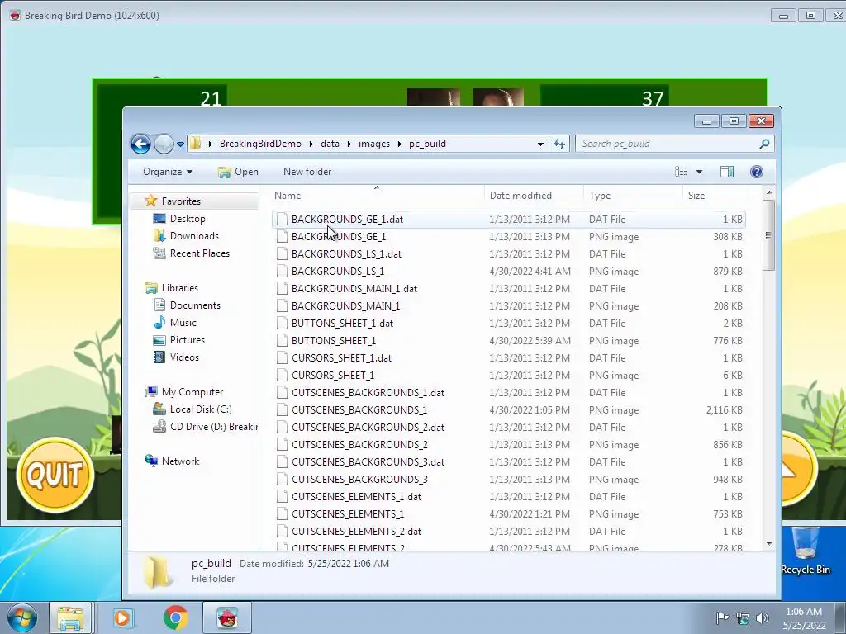Open the Pictures library
Image resolution: width=846 pixels, height=634 pixels.
[x=188, y=339]
